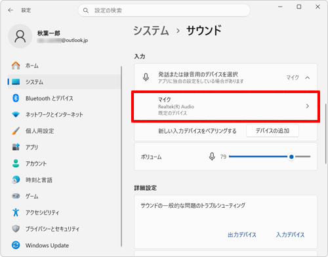
Task: Click the user profile avatar
Action: click(x=20, y=36)
